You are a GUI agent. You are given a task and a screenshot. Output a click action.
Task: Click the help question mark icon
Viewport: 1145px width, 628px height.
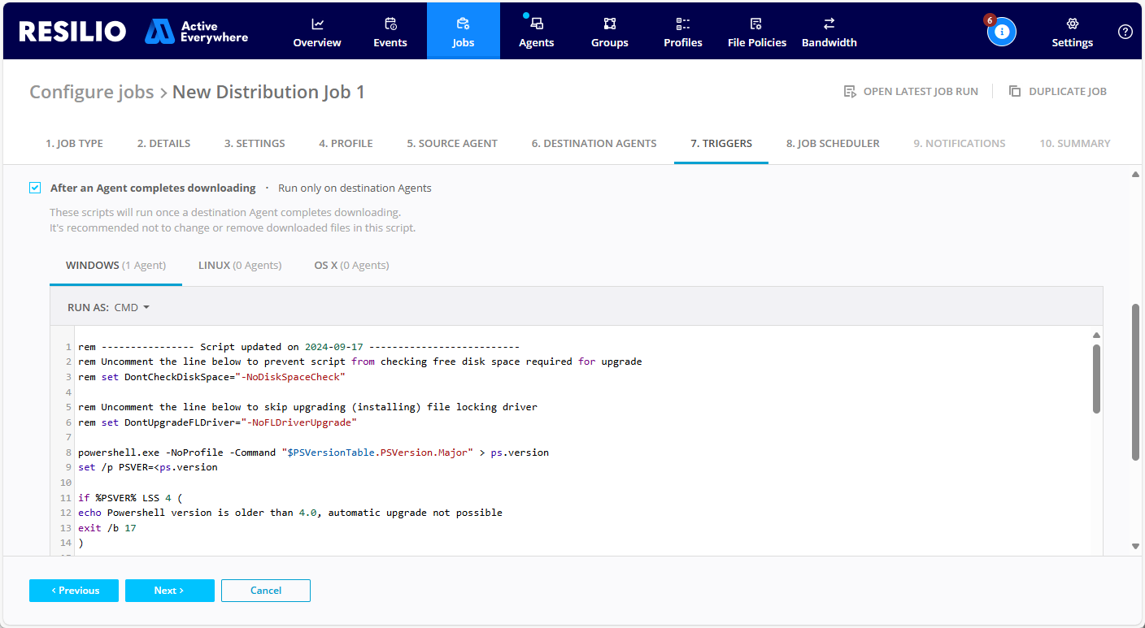[x=1125, y=32]
